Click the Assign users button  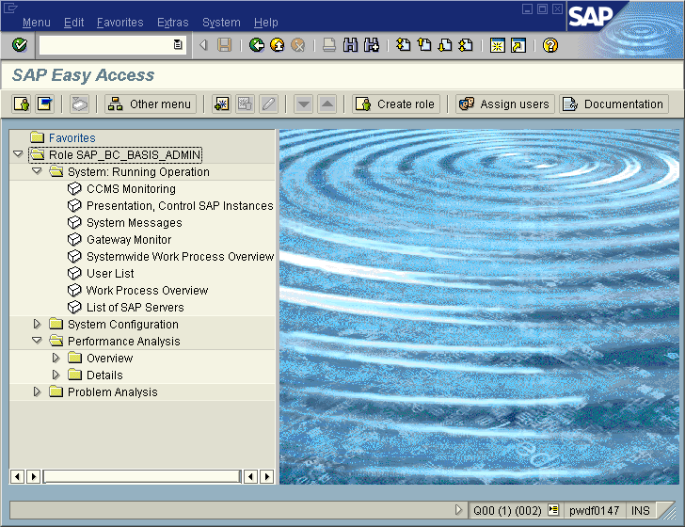click(504, 104)
